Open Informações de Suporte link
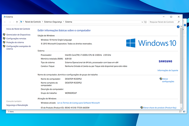Screen dimensions: 189x126 pyautogui.click(x=168, y=70)
